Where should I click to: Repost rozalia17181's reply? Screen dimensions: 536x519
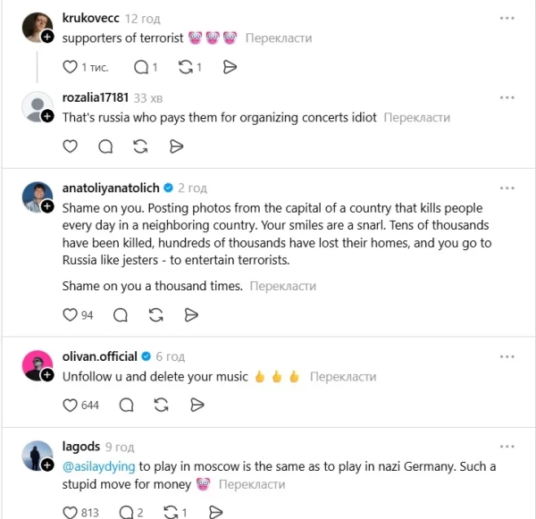point(140,146)
